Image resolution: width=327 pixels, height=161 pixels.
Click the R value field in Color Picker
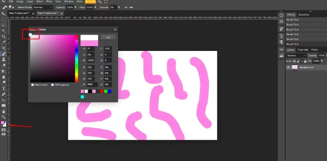91,67
